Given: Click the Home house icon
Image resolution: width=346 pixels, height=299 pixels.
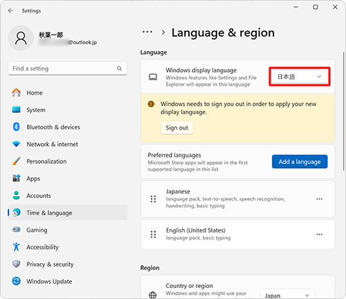Looking at the screenshot, I should [16, 93].
